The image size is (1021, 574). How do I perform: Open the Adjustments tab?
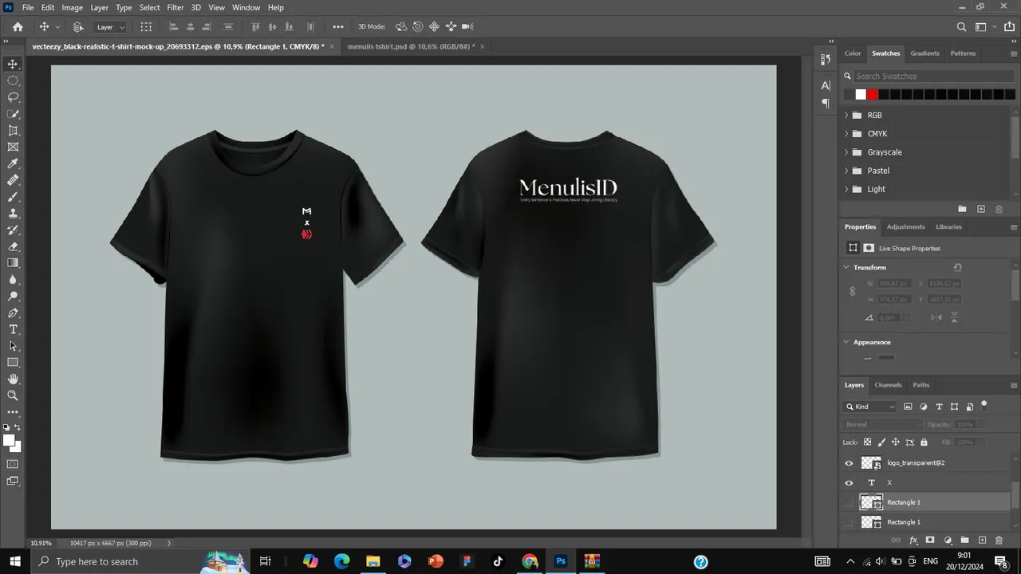coord(905,227)
